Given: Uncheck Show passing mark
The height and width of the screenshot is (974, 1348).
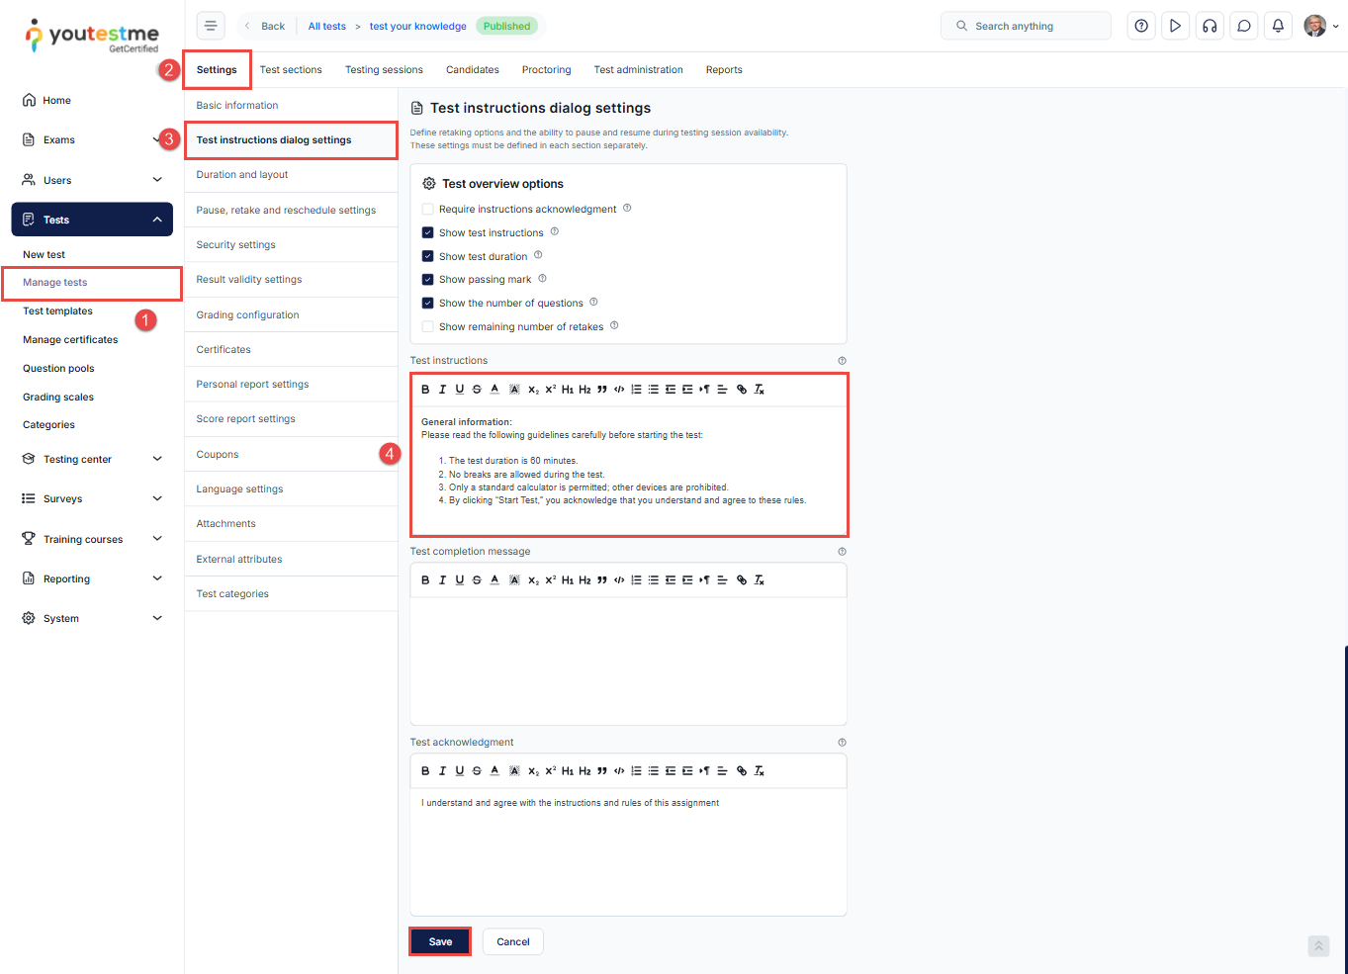Looking at the screenshot, I should click(428, 280).
